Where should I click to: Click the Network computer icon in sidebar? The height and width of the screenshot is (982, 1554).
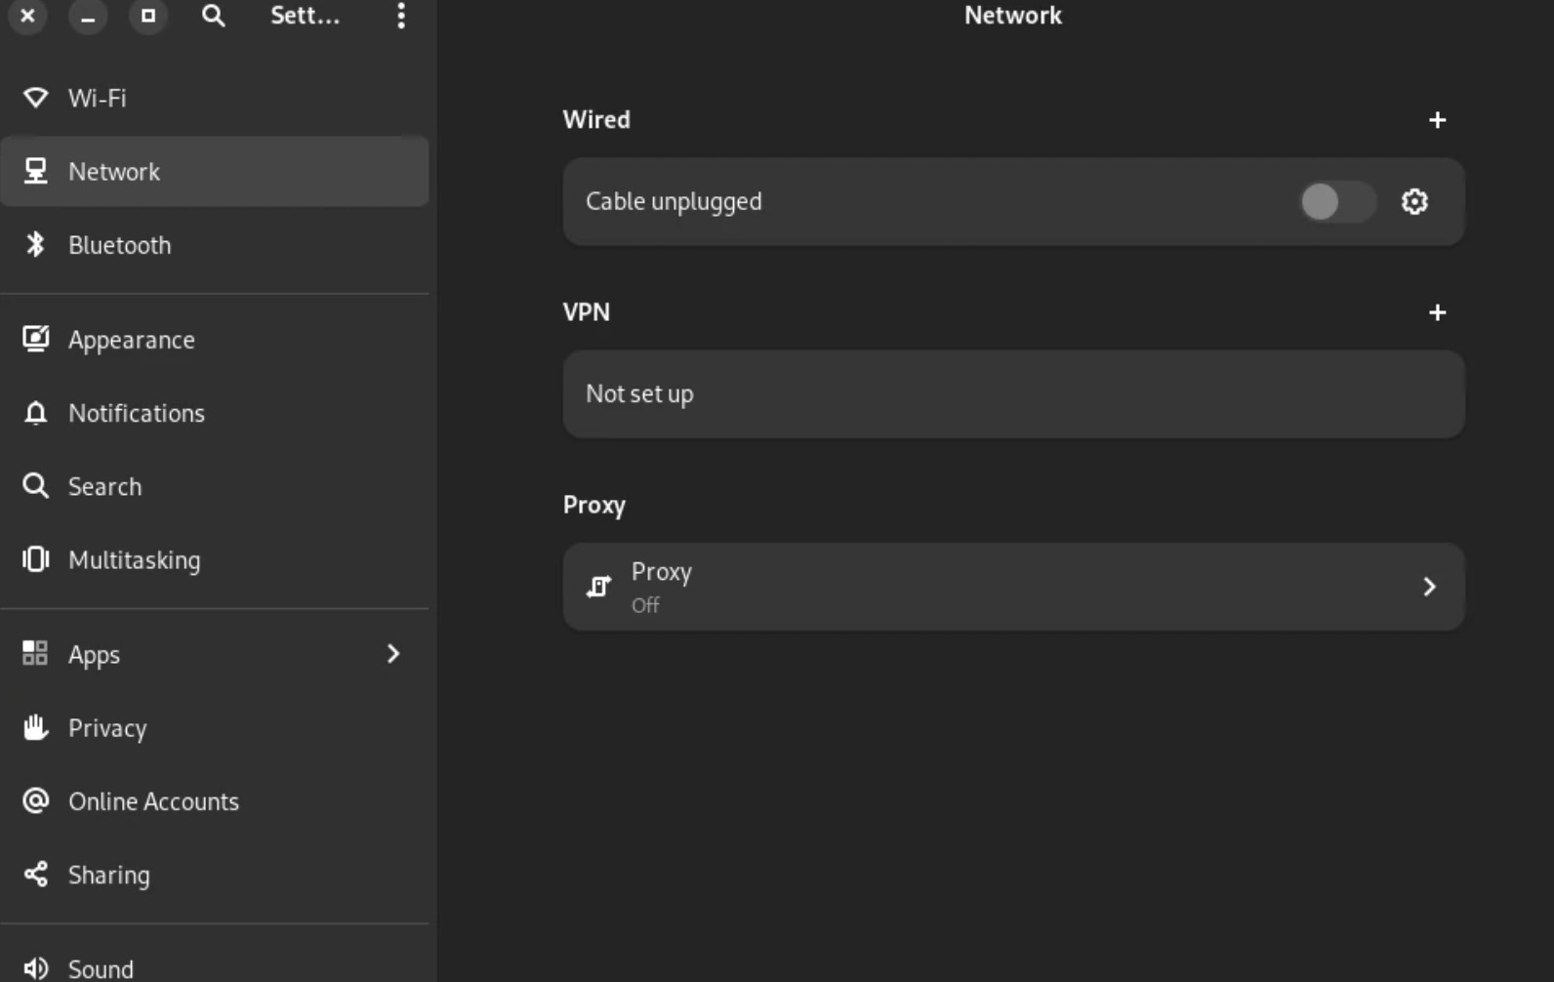pyautogui.click(x=36, y=171)
